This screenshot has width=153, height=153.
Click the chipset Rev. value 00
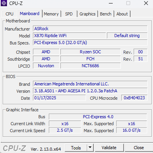[141, 52]
